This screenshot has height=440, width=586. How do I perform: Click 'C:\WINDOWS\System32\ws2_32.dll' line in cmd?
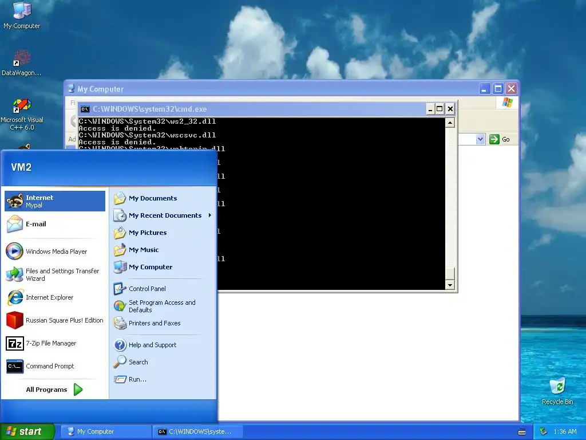tap(147, 121)
